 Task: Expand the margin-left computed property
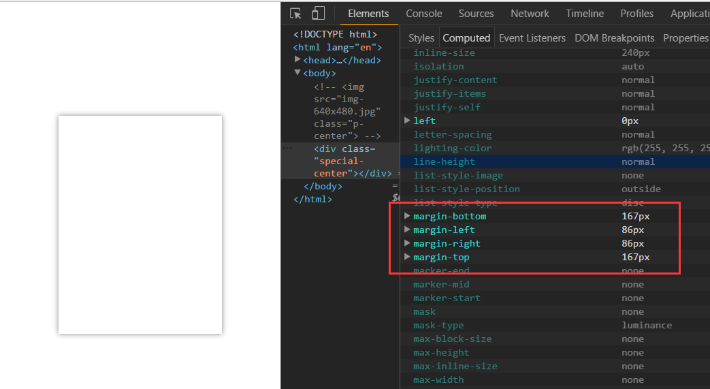point(408,230)
